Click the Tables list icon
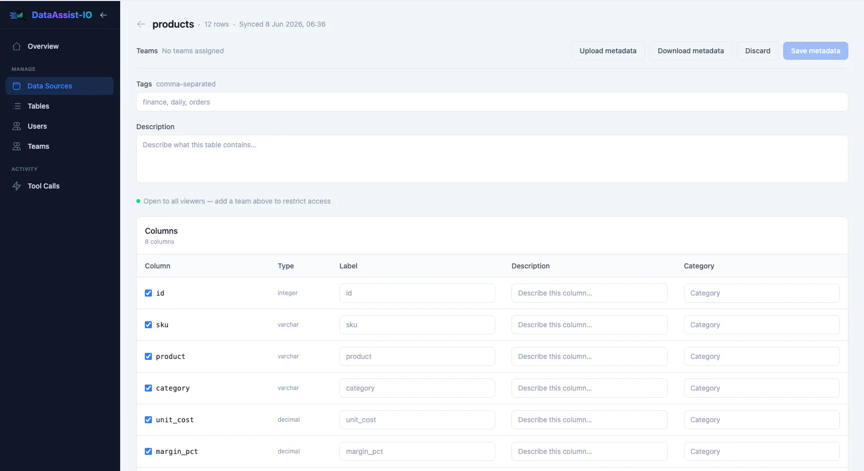 (x=17, y=106)
